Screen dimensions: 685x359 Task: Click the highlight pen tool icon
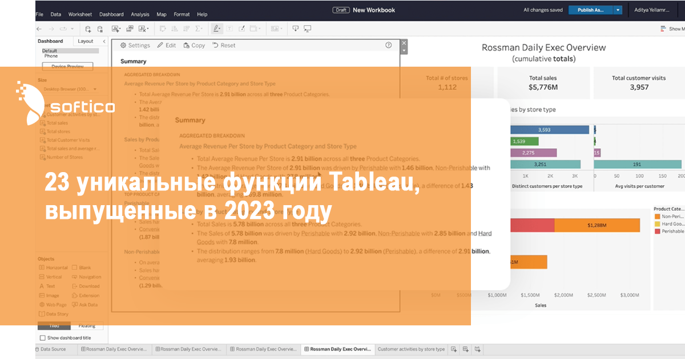(216, 28)
